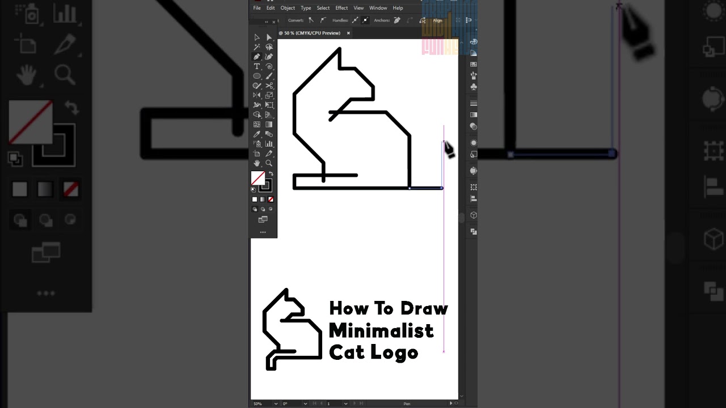Screen dimensions: 726x408
Task: Select the Selection tool arrow
Action: (x=257, y=37)
